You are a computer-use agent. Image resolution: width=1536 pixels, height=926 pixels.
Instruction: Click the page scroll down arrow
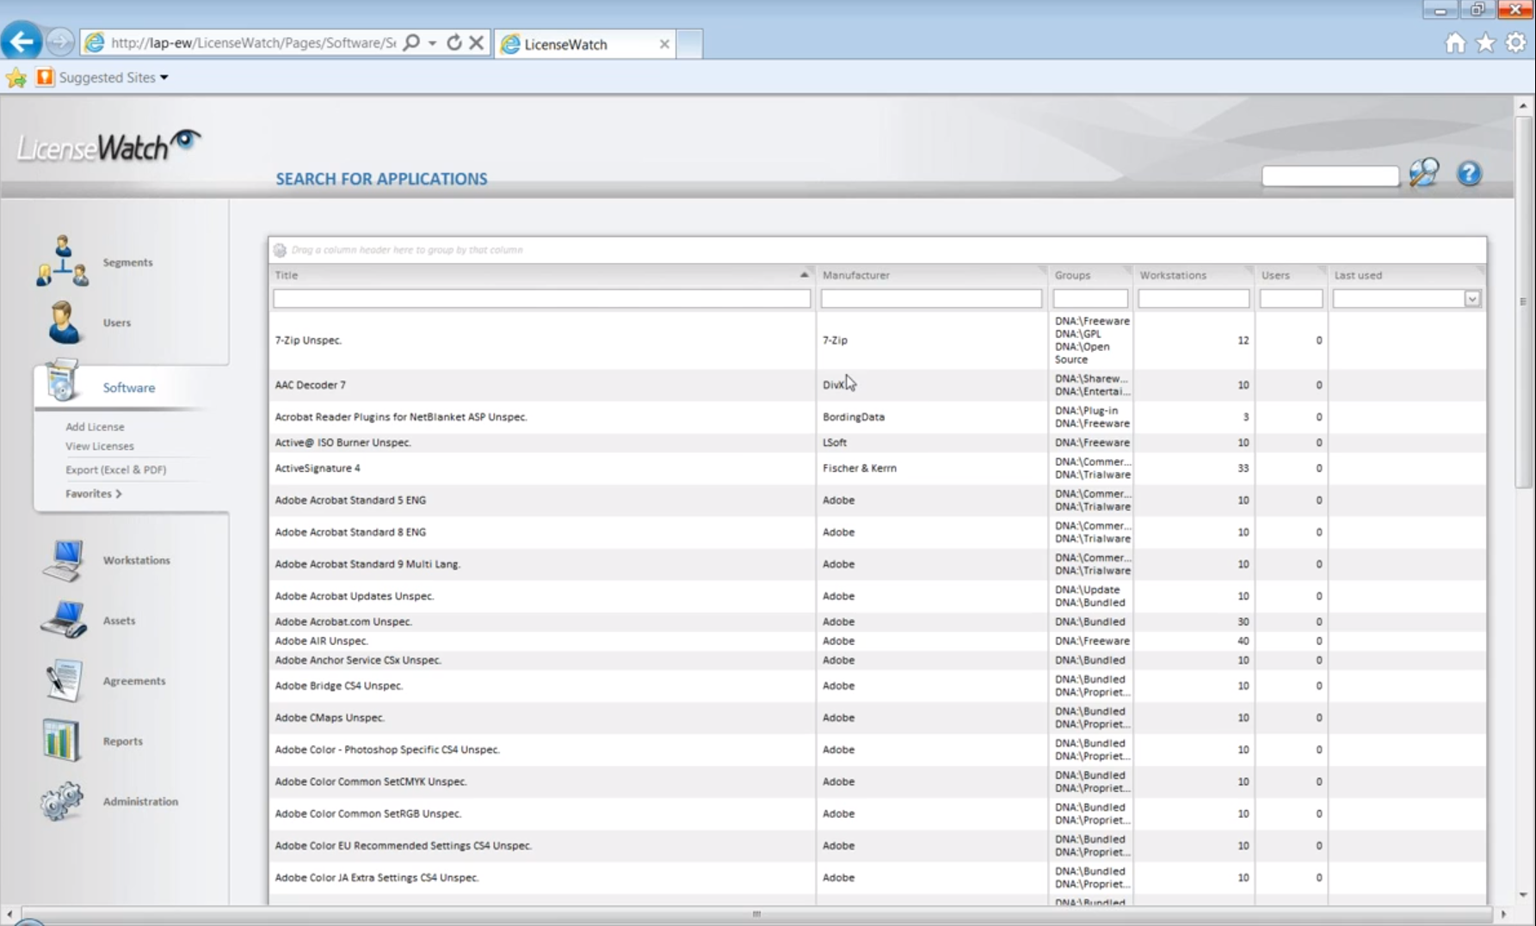(x=1523, y=895)
